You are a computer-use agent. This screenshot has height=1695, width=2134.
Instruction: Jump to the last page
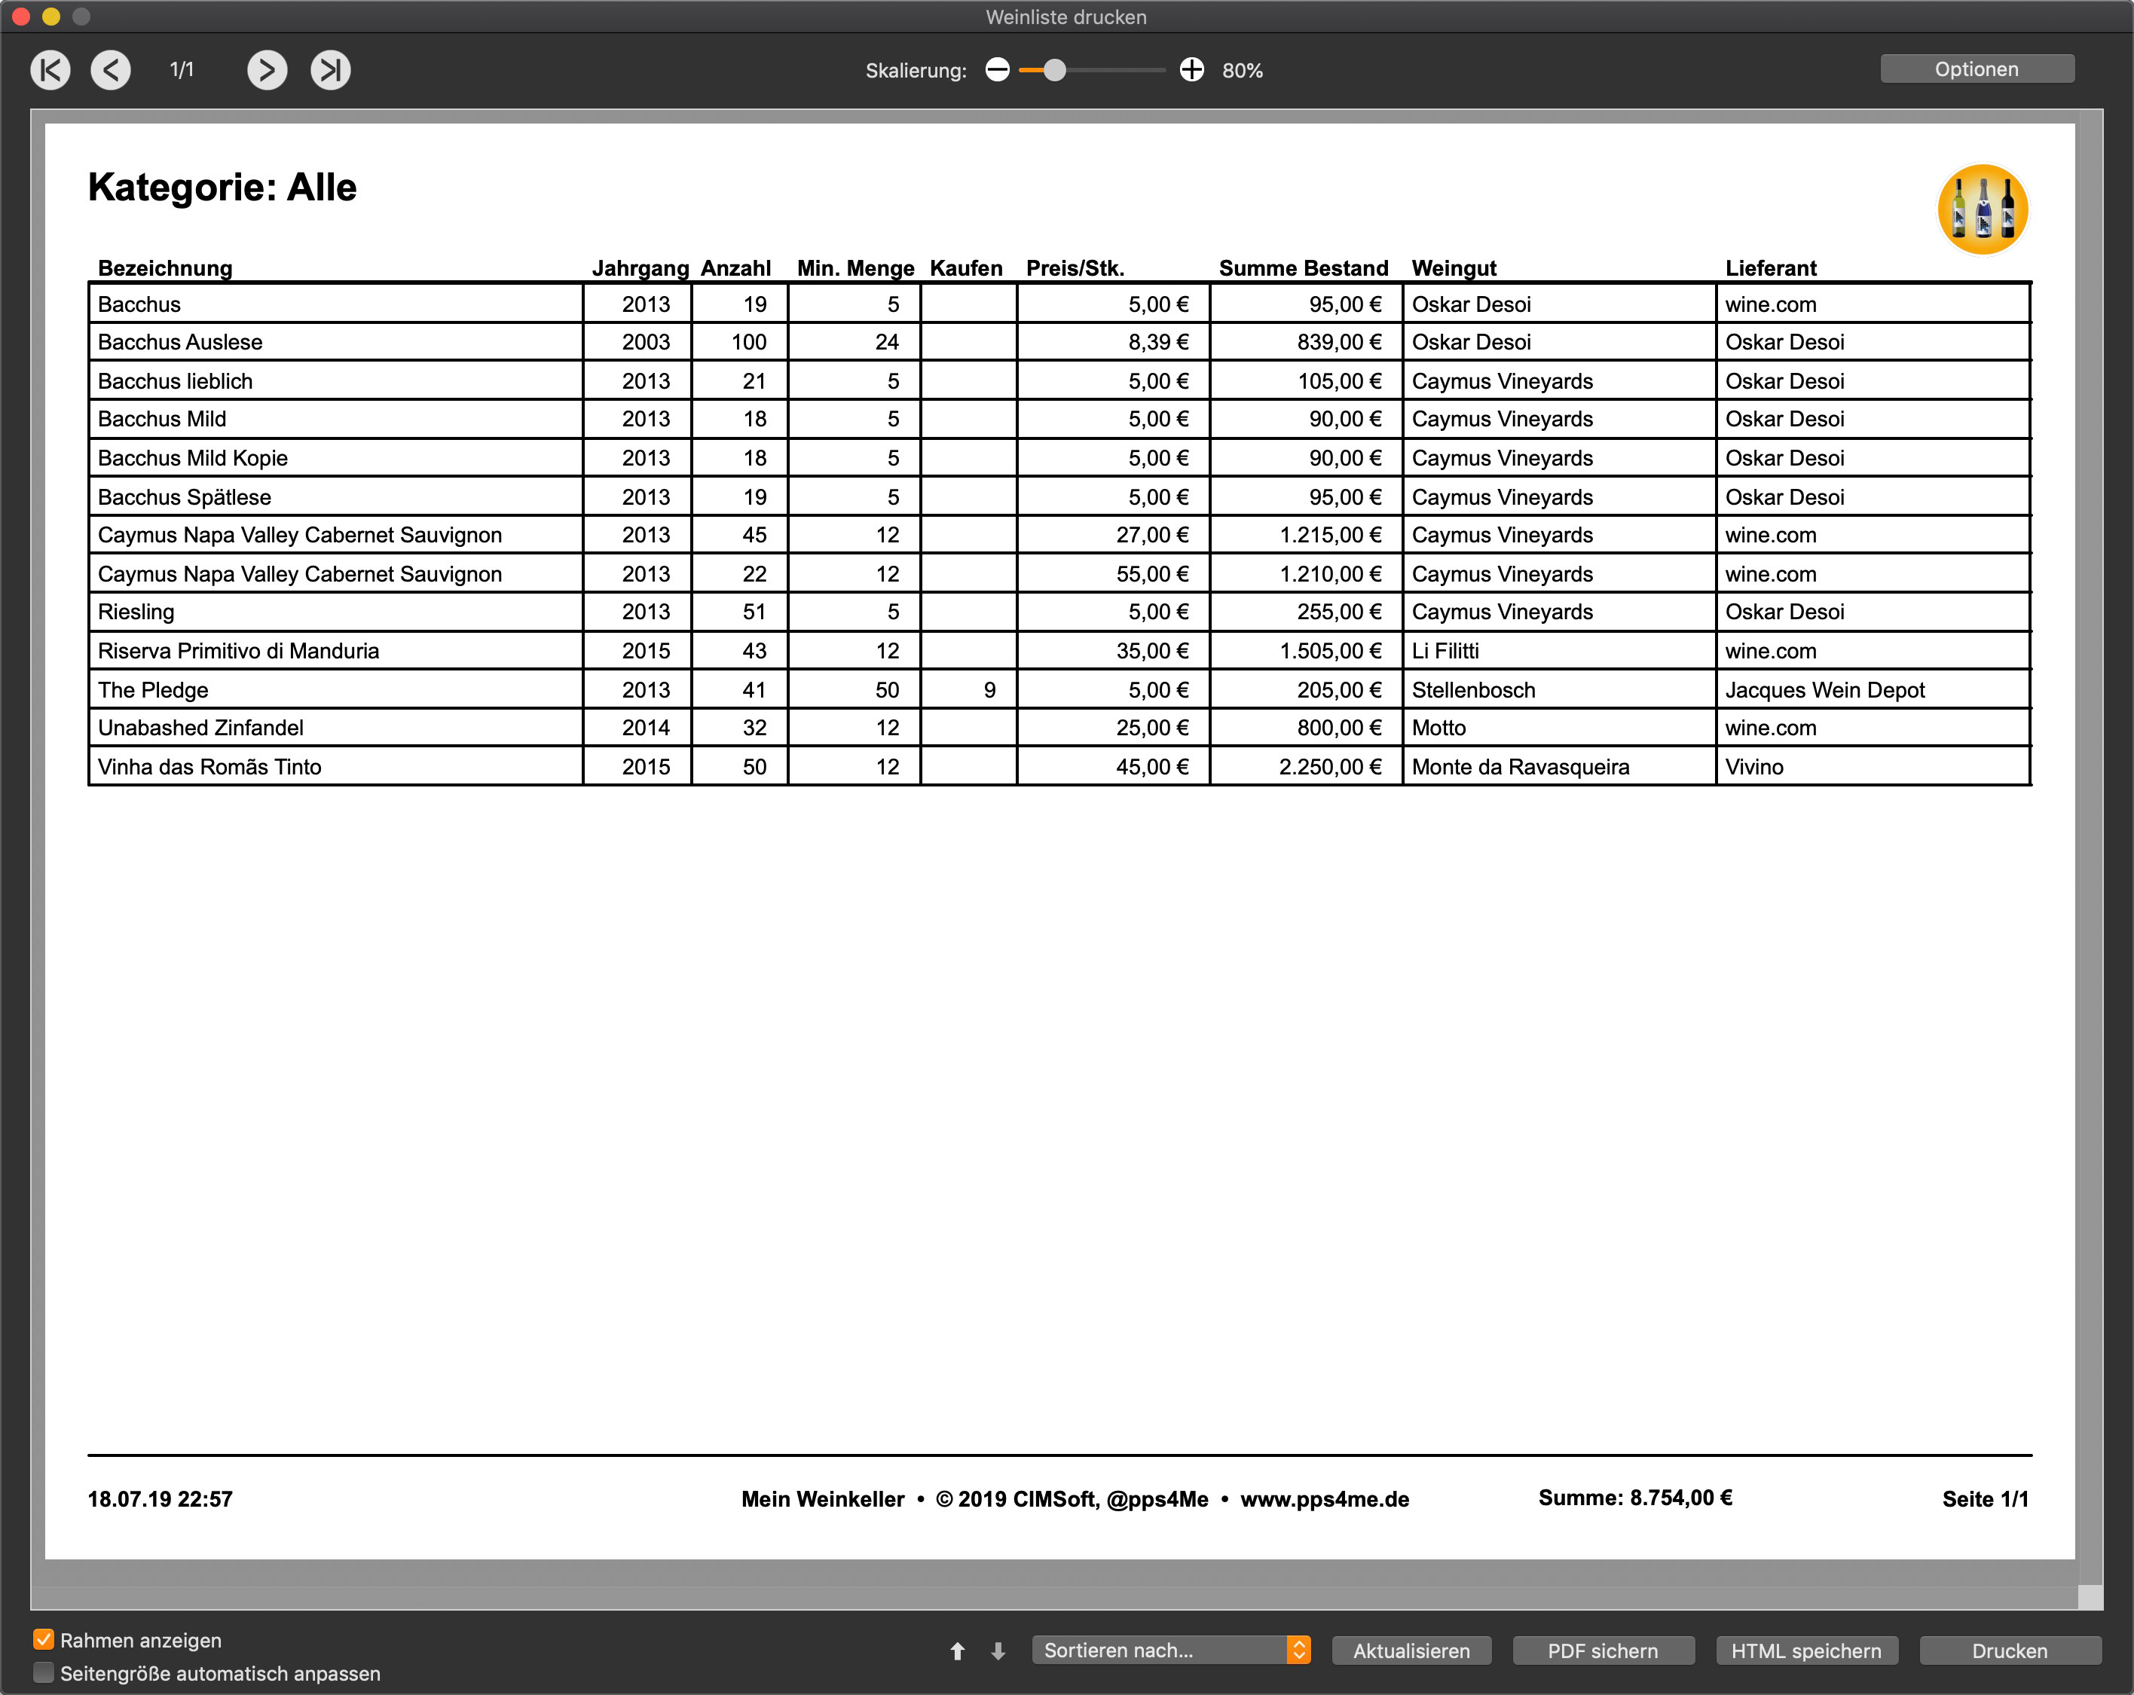(x=331, y=70)
